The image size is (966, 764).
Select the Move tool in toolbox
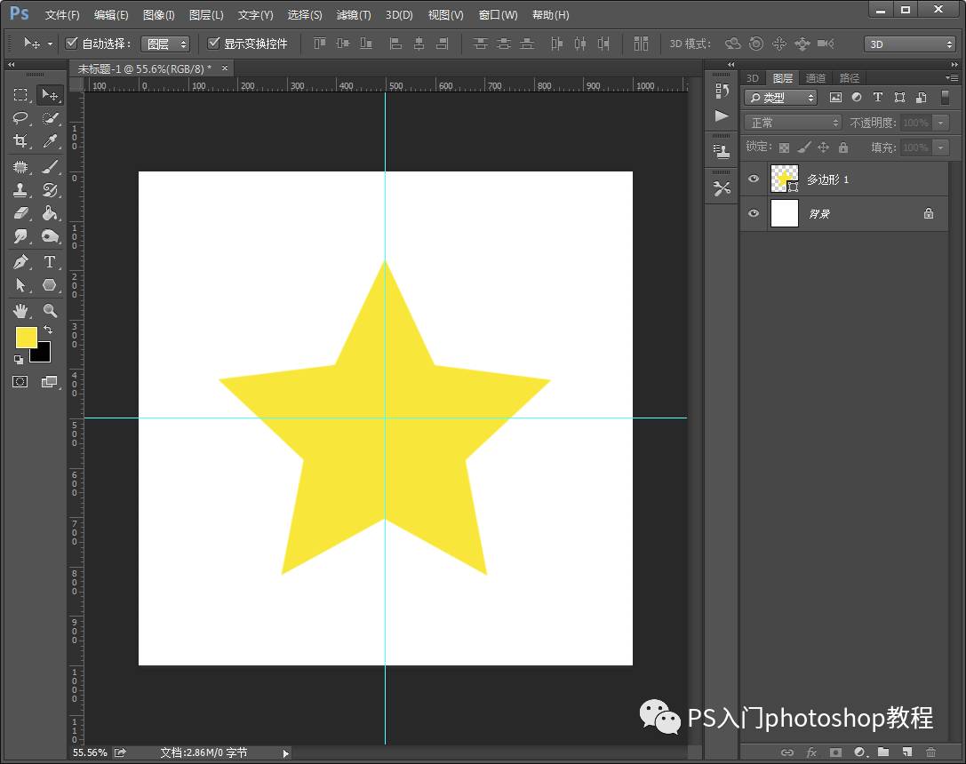coord(50,95)
